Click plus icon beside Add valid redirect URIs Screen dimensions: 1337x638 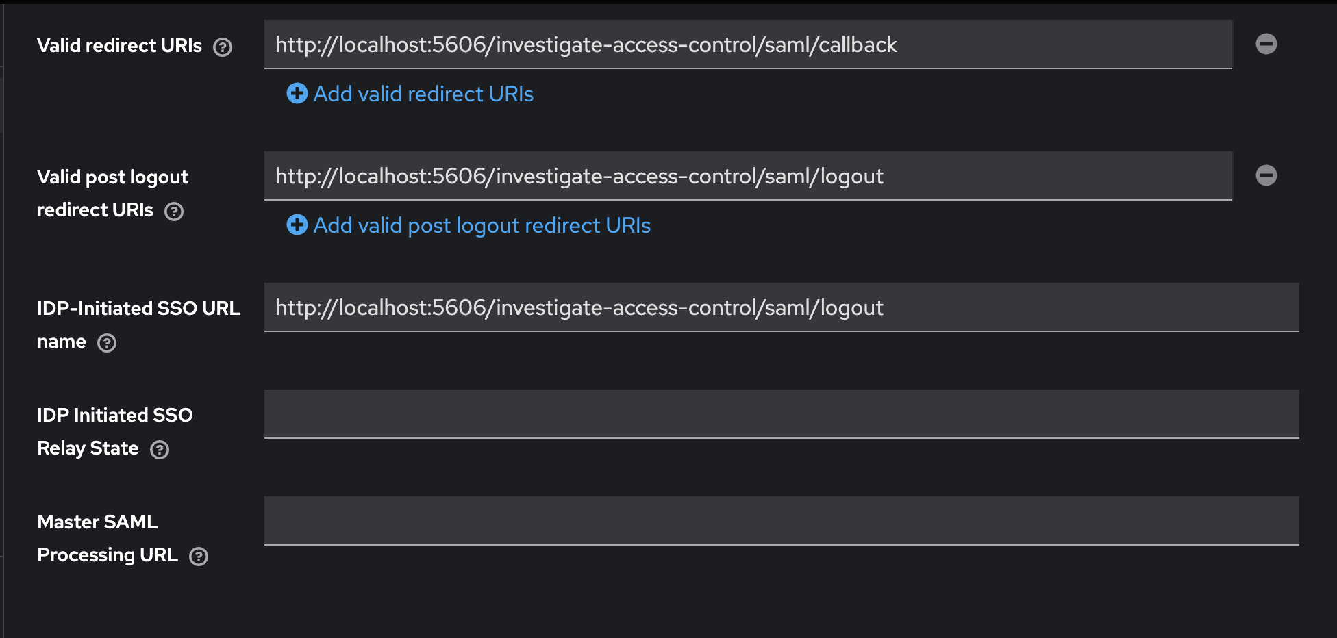tap(297, 94)
